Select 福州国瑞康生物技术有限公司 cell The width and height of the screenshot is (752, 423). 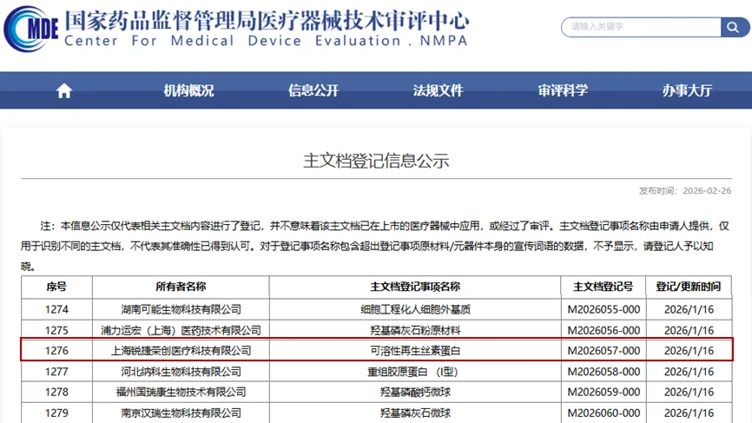(x=181, y=392)
